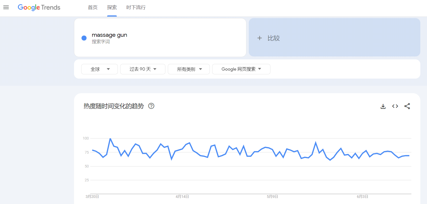The height and width of the screenshot is (204, 427).
Task: Open the Google 网页搜索 search type dropdown
Action: (241, 69)
